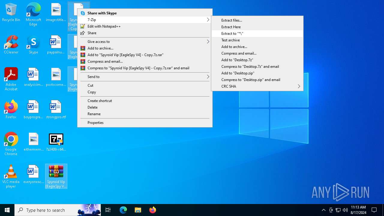Rename the selected file
This screenshot has width=384, height=216.
coord(145,114)
